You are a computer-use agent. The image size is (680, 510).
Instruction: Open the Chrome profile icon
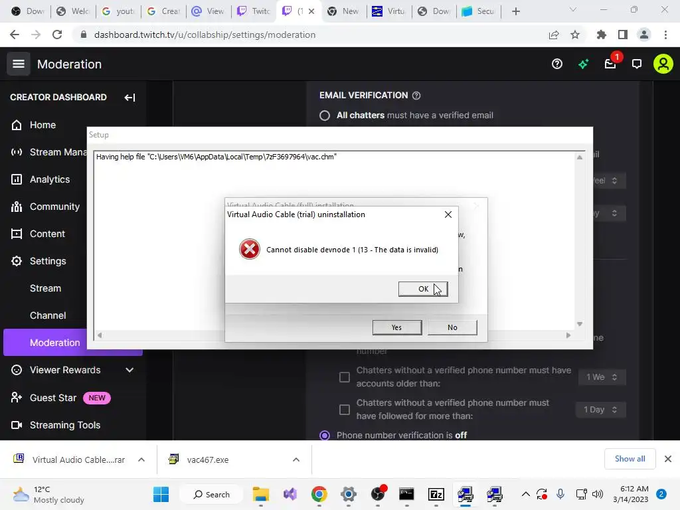[x=644, y=35]
